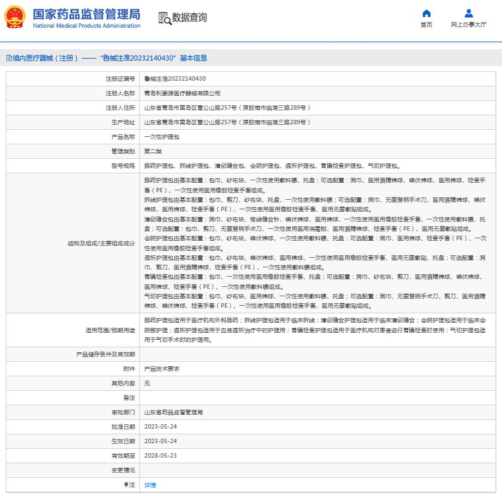Click the 气切护理包由基本配置 composition line
This screenshot has height=498, width=502.
[315, 301]
